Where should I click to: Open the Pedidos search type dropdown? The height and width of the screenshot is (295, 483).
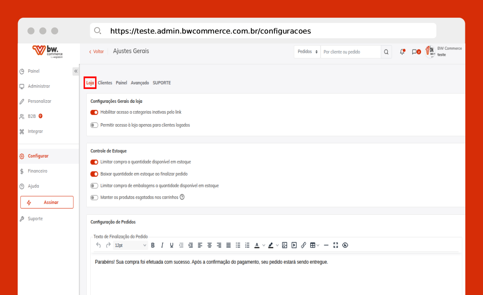(307, 52)
